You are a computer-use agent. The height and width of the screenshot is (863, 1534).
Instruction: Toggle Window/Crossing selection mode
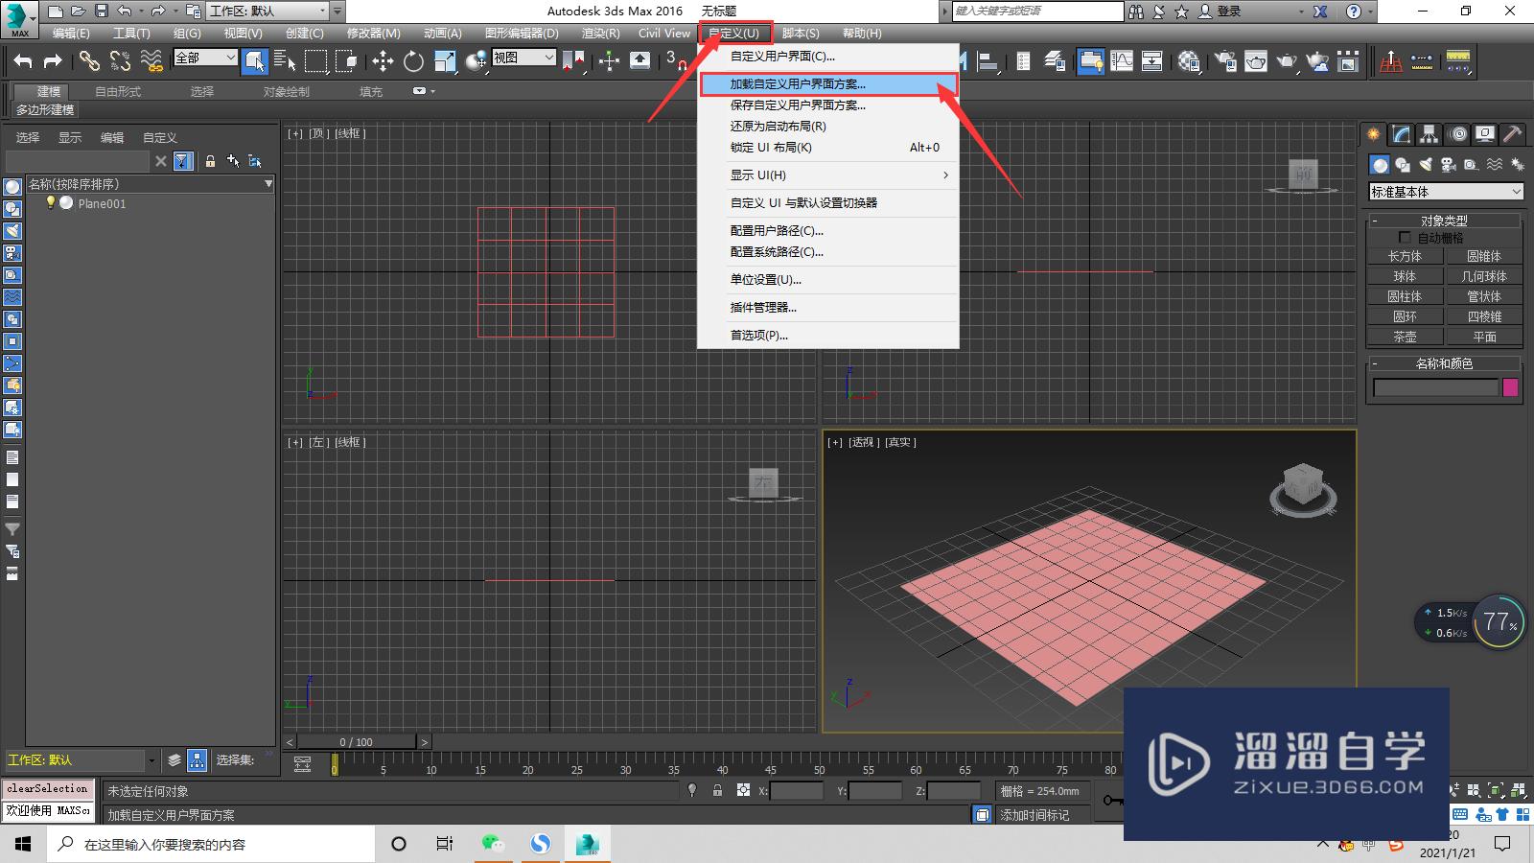pyautogui.click(x=346, y=61)
